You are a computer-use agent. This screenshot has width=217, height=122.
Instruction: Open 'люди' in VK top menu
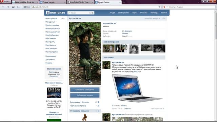[x=112, y=13]
